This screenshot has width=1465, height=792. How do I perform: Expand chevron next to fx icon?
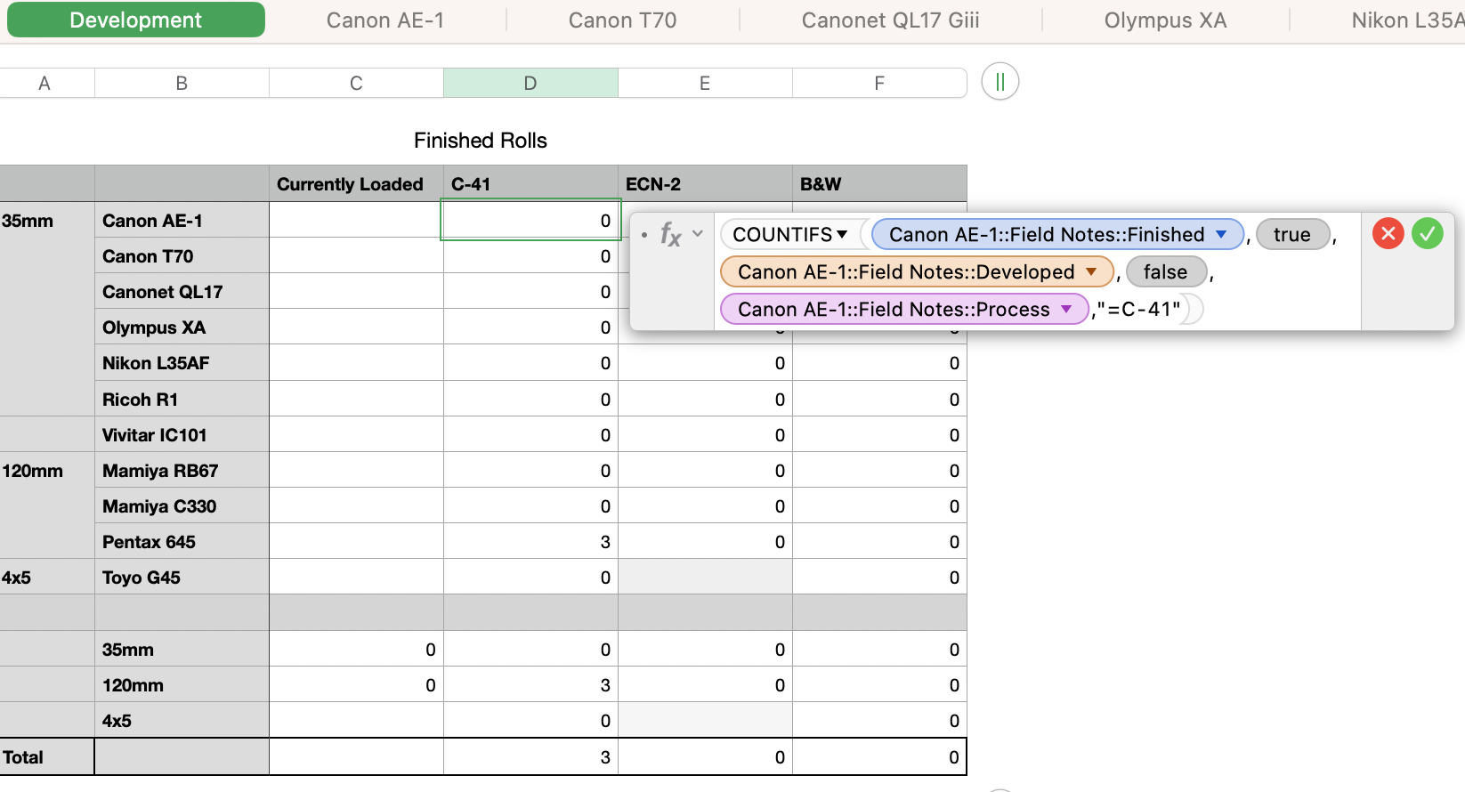tap(698, 234)
